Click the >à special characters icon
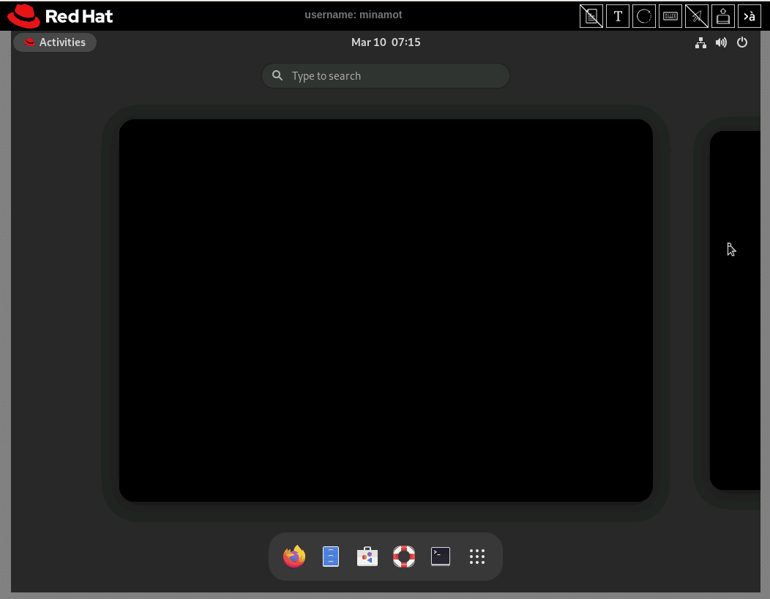Screen dimensions: 770x599 749,16
